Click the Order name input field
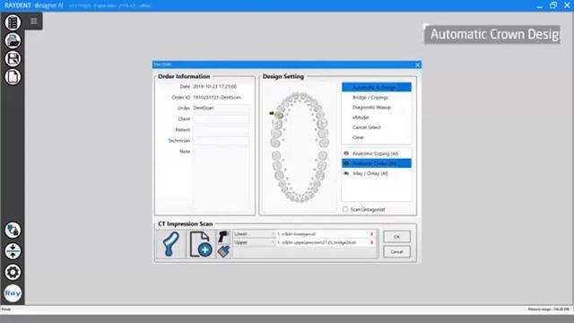Screen dimensions: 574x323 tap(222, 108)
